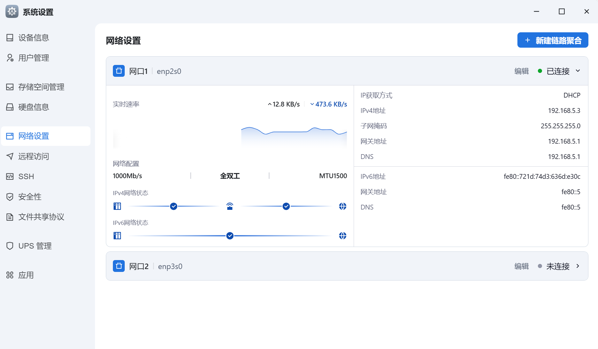Screen dimensions: 598x349
Task: Click the SSH code icon
Action: click(x=10, y=177)
